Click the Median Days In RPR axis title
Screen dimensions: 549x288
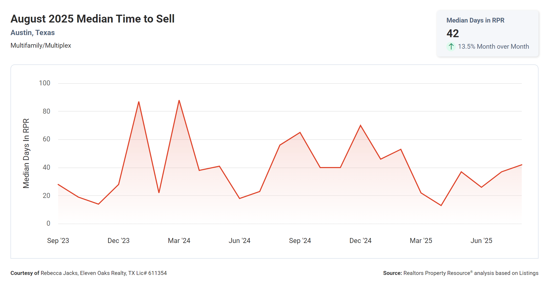pyautogui.click(x=26, y=153)
